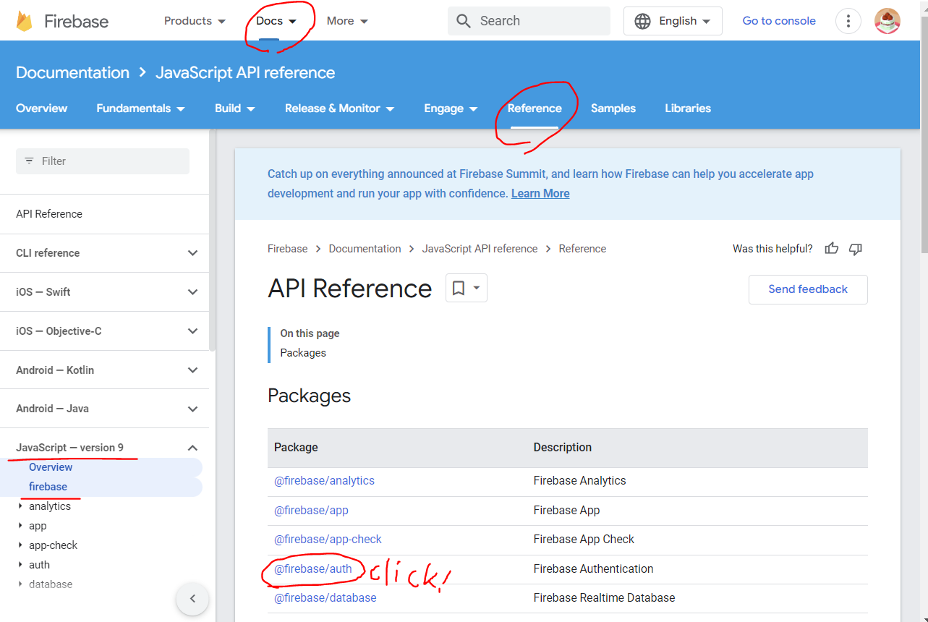Click the bookmark icon beside API Reference

pos(459,288)
